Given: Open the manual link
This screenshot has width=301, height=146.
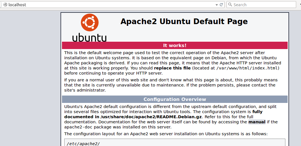Looking at the screenshot, I should pyautogui.click(x=257, y=122).
